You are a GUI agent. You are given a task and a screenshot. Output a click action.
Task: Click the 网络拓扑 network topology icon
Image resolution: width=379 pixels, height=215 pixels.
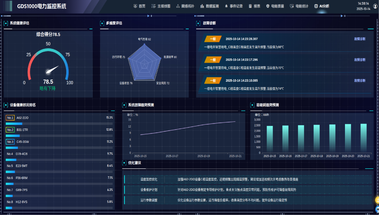(178, 6)
